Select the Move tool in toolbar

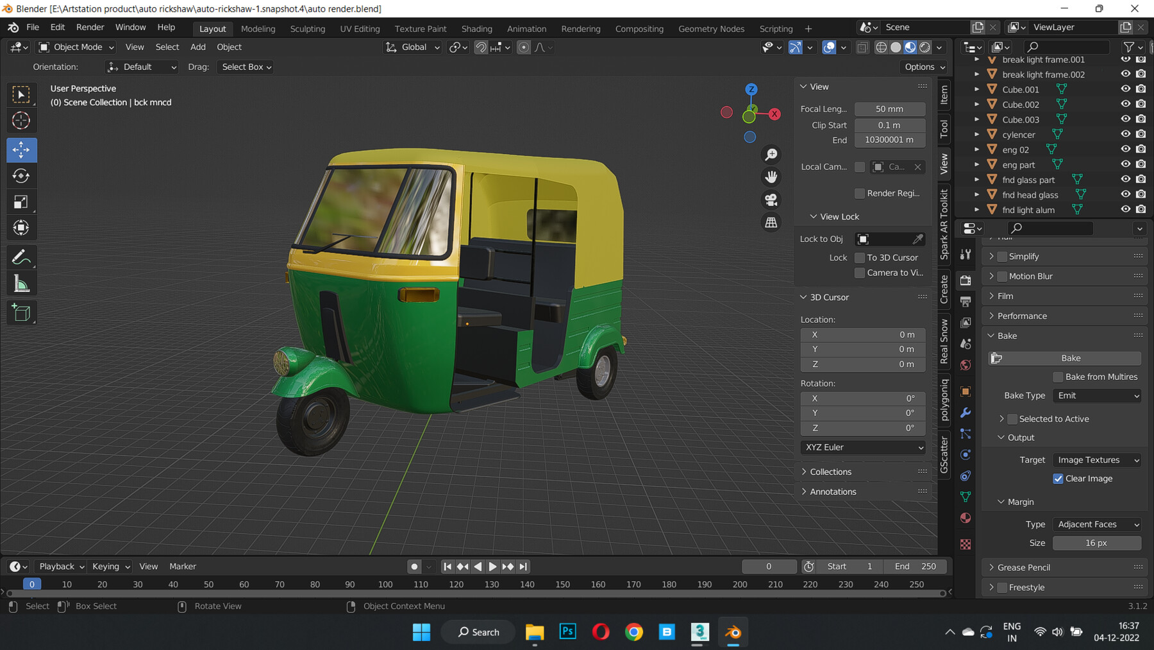(x=21, y=150)
